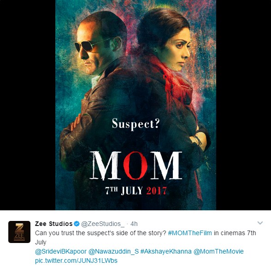Screen dimensions: 271x272
Task: Open the 4h tweet timestamp
Action: [x=134, y=224]
